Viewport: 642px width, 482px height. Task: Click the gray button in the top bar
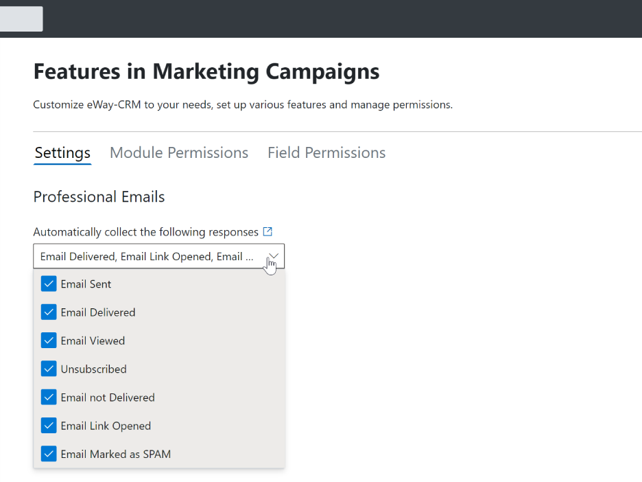pos(21,19)
